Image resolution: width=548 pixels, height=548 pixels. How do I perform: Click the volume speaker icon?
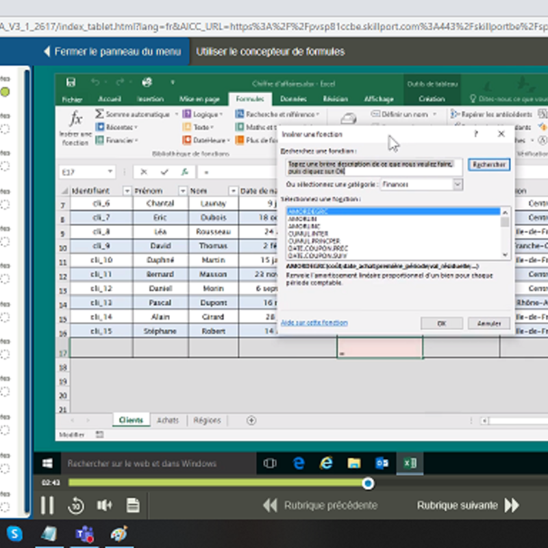pyautogui.click(x=104, y=506)
